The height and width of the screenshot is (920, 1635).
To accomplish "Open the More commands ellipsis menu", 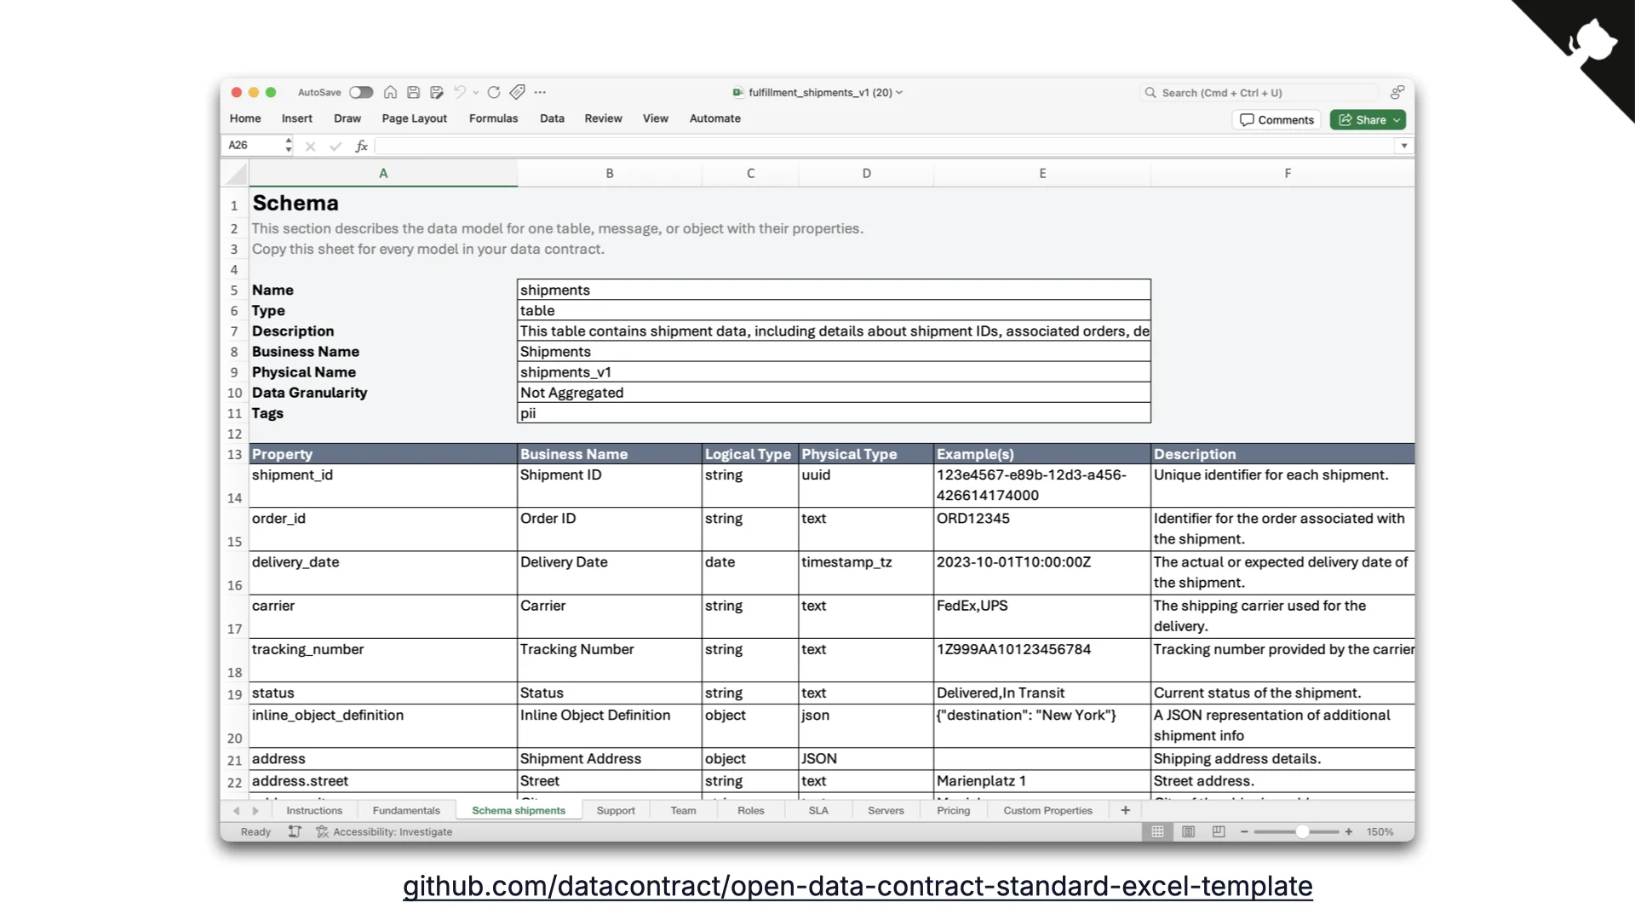I will 542,92.
